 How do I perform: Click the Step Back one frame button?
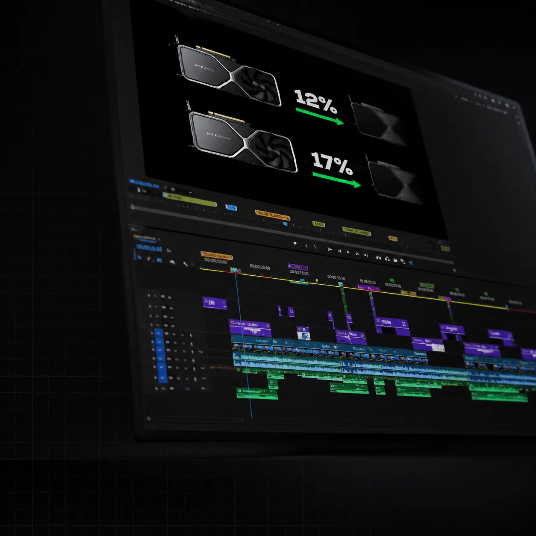click(x=339, y=251)
